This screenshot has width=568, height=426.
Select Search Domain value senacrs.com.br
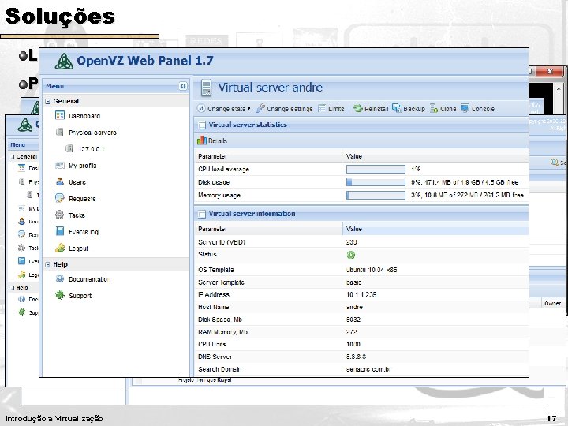coord(368,369)
